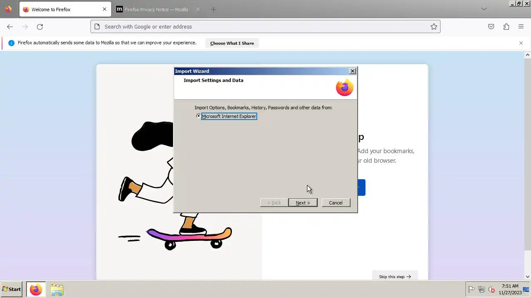Screen dimensions: 531x298
Task: Select Microsoft Internet Explorer radio button
Action: (198, 116)
